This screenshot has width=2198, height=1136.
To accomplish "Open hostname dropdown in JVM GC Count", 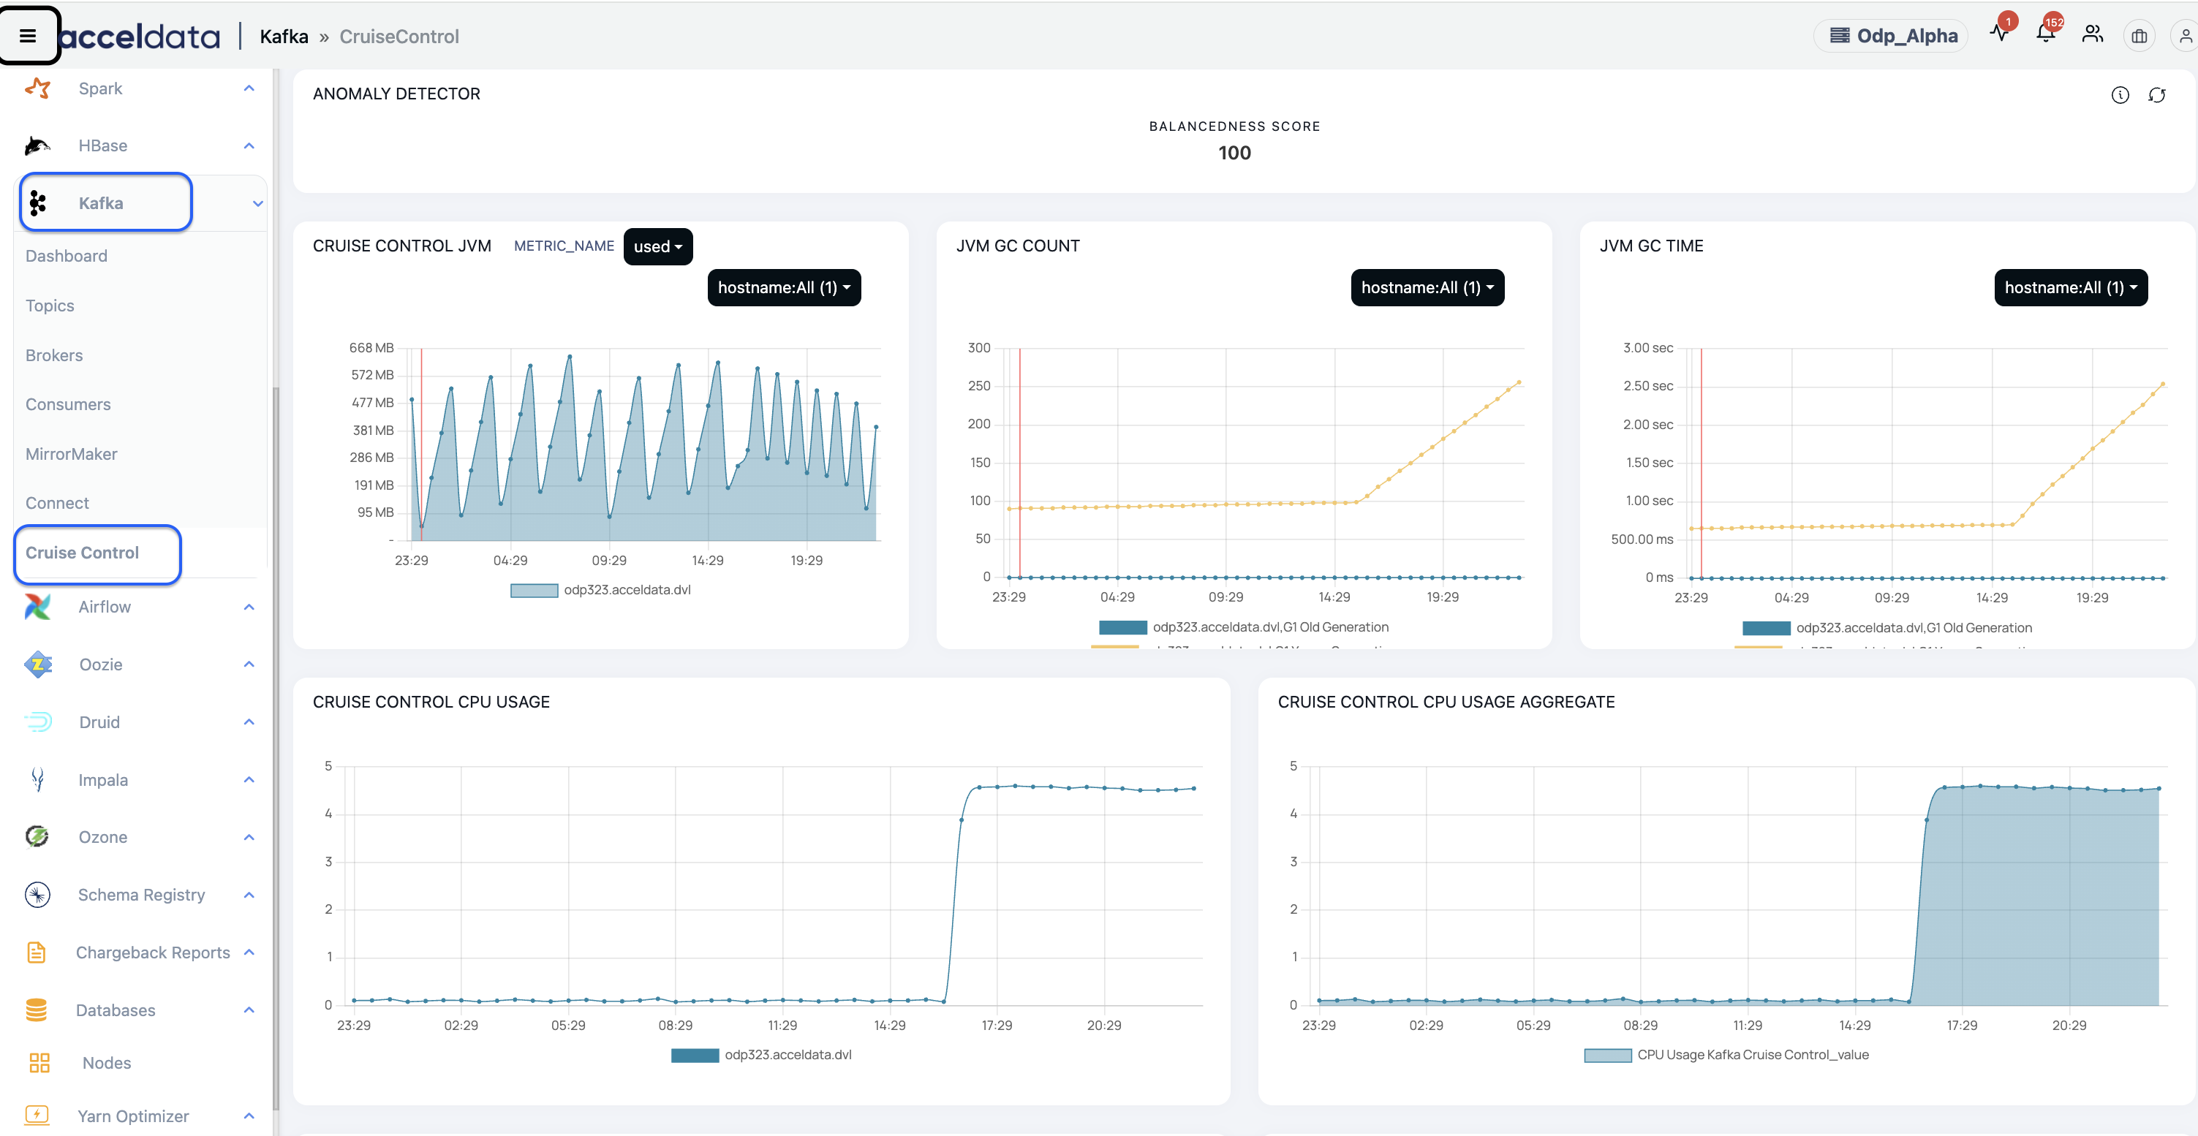I will (x=1427, y=287).
